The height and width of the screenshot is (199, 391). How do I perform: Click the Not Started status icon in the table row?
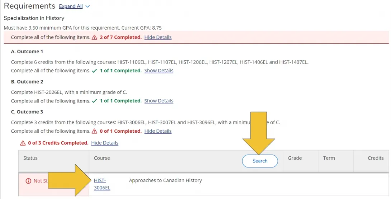[x=28, y=181]
